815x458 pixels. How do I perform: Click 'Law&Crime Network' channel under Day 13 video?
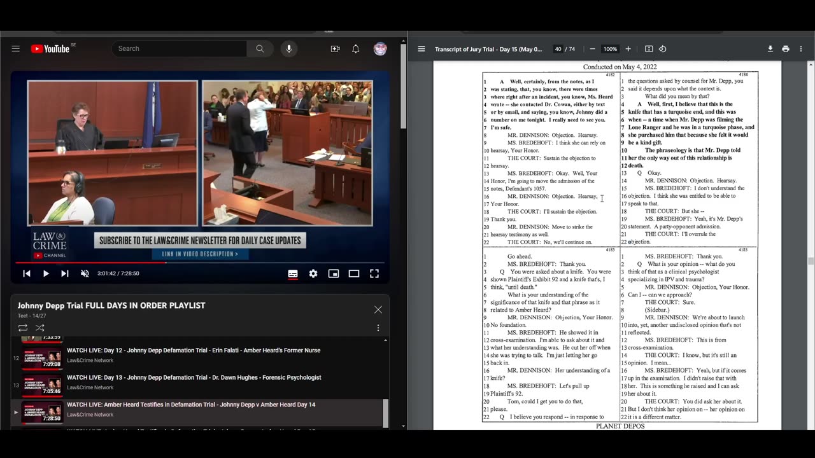tap(90, 387)
